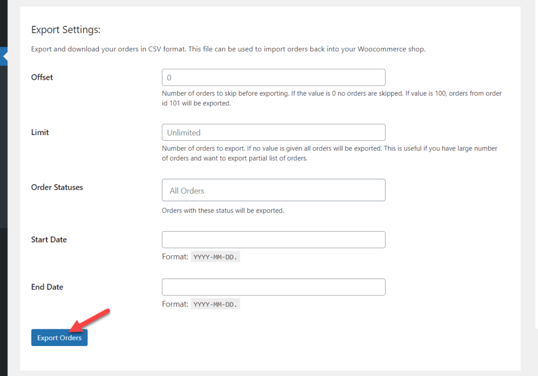Click the 'Number of orders to export' description
Screen dimensions: 538x376
click(x=330, y=153)
